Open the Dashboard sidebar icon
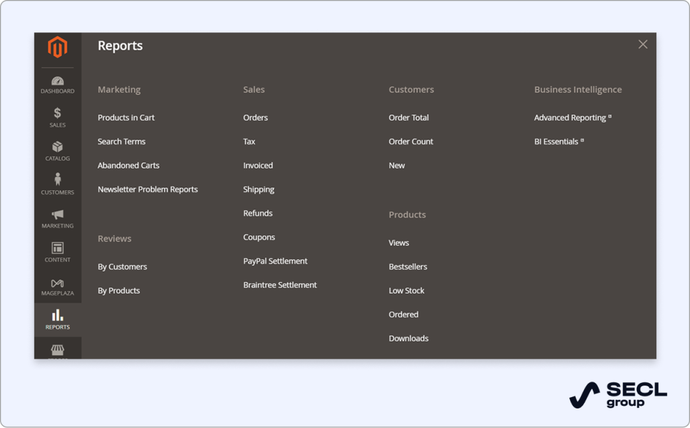The width and height of the screenshot is (690, 428). (x=57, y=85)
